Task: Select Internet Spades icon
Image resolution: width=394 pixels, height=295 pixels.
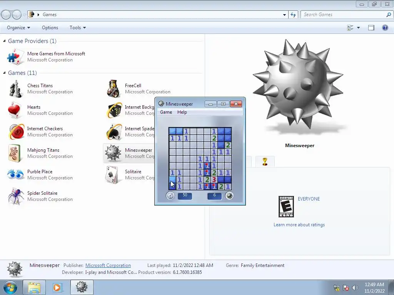Action: 114,131
